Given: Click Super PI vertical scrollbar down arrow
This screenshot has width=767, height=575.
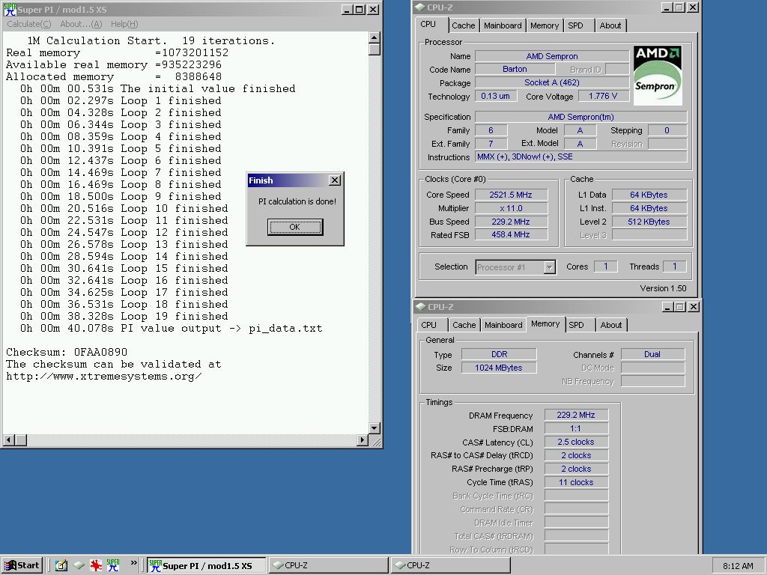Looking at the screenshot, I should 375,428.
